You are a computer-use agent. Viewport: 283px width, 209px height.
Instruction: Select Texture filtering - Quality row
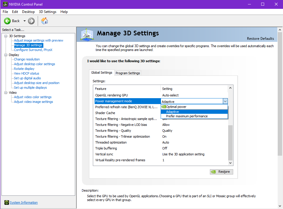[161, 131]
